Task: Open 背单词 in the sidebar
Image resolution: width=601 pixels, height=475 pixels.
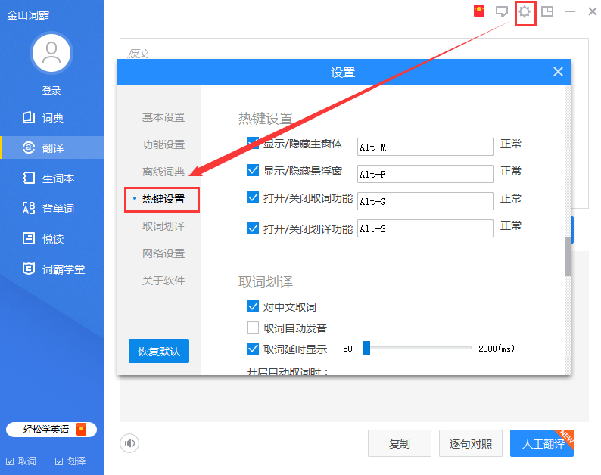Action: click(52, 209)
